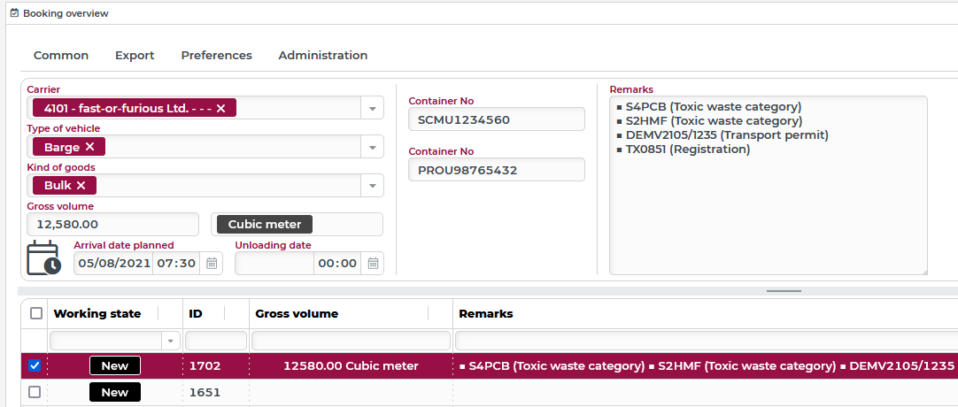Click the New state button on row 1651
Image resolution: width=958 pixels, height=407 pixels.
pos(114,392)
